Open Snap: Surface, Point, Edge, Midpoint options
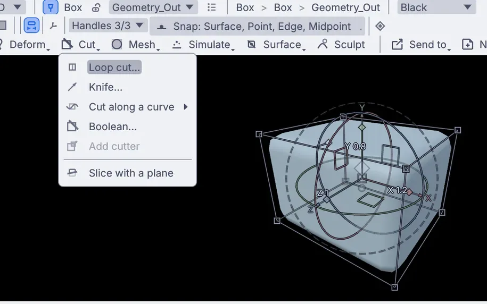Screen dimensions: 487x304 257,27
